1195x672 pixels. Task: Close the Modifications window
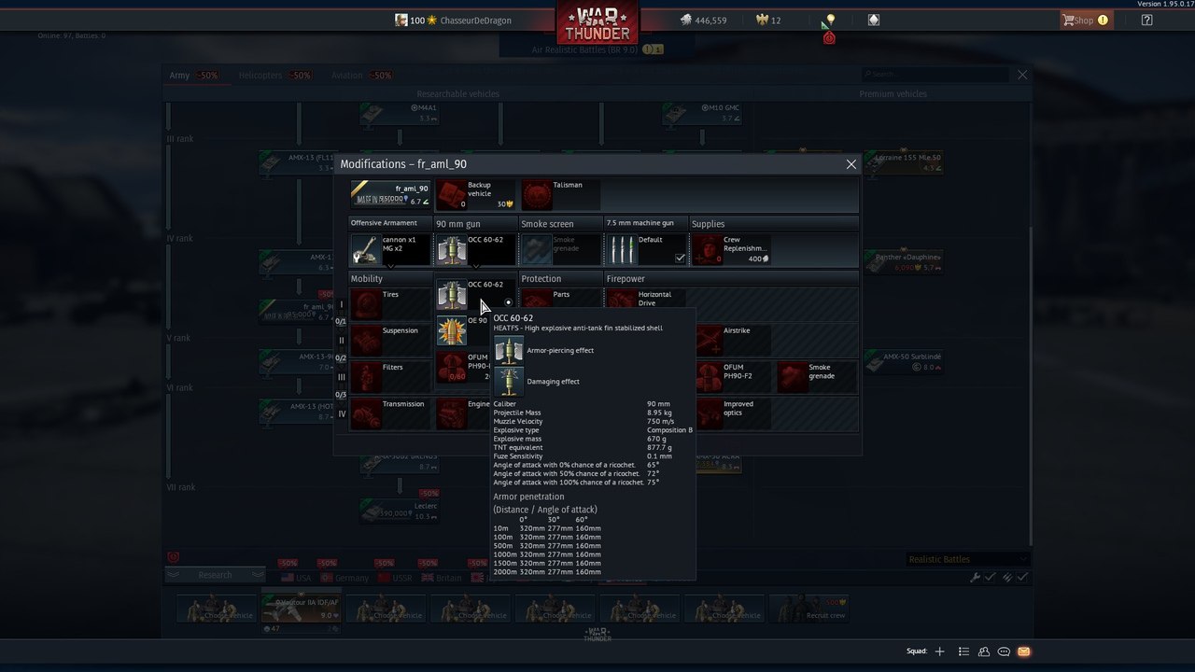[x=851, y=164]
